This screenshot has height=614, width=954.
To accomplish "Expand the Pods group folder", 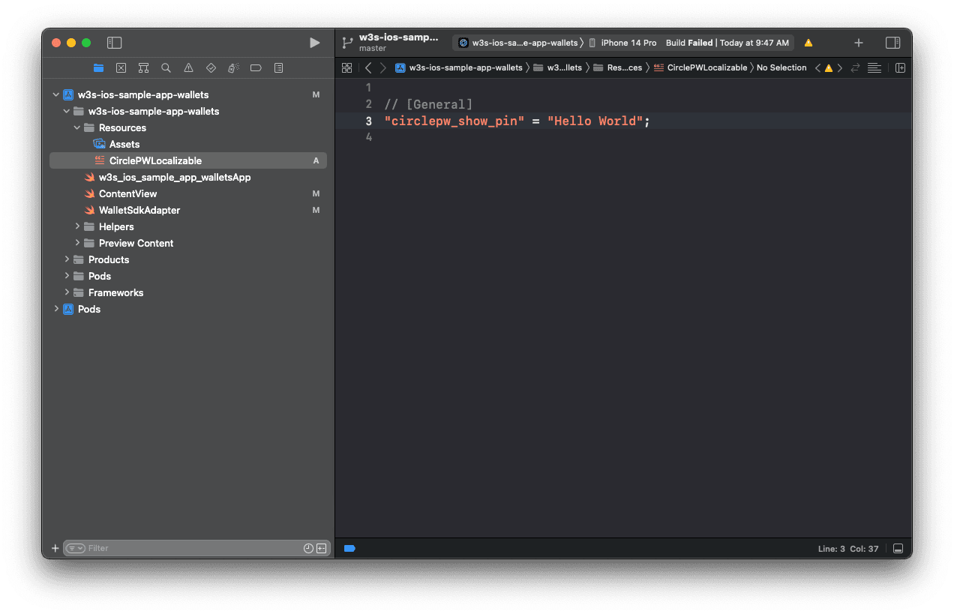I will pos(67,276).
